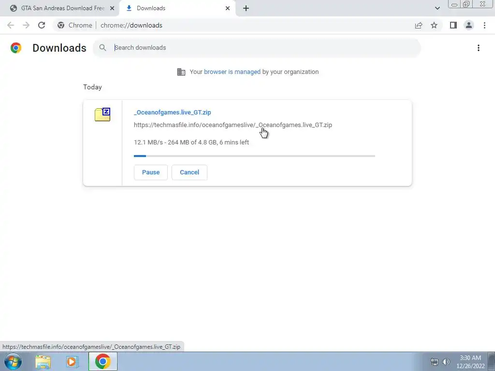This screenshot has height=371, width=495.
Task: Click the Chrome taskbar icon
Action: [x=102, y=361]
